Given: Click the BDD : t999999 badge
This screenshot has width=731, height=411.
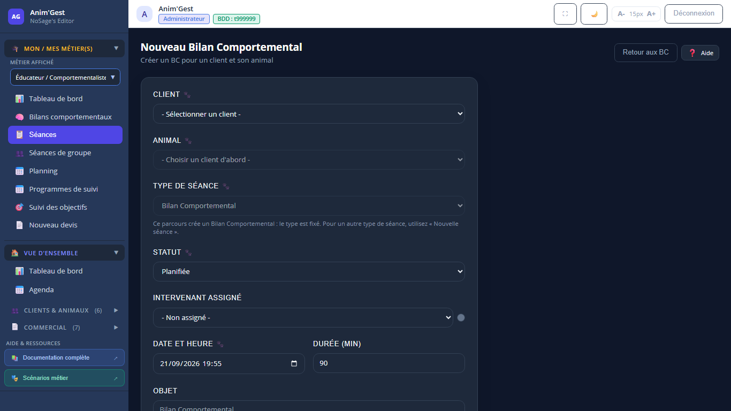Looking at the screenshot, I should pos(237,19).
